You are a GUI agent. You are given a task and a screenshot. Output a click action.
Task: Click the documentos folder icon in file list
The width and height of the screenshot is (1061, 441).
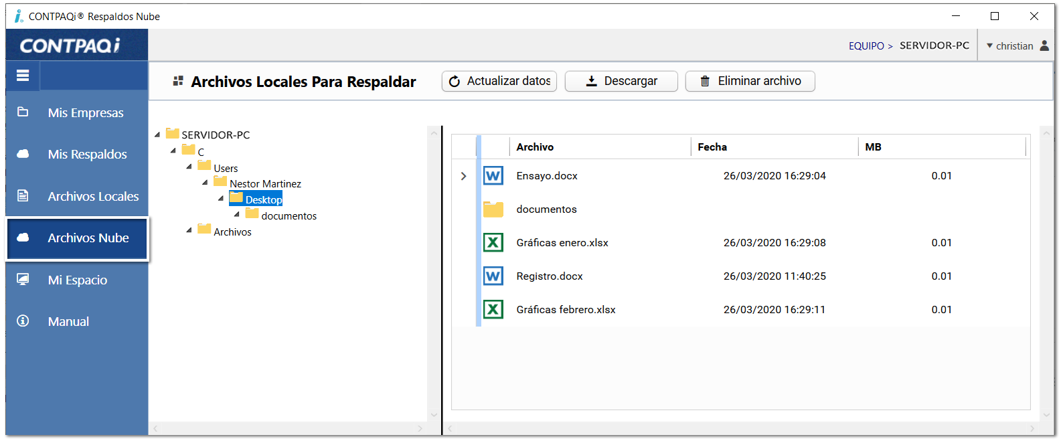tap(493, 209)
